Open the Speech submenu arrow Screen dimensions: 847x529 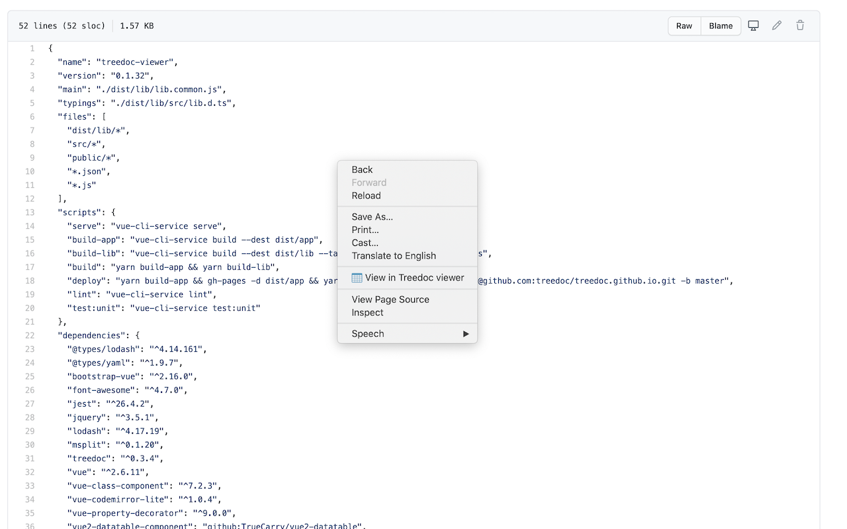(x=466, y=334)
